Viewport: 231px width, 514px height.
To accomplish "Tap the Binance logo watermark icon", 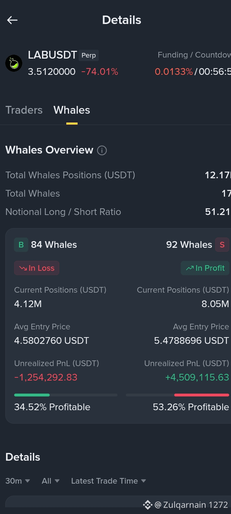I will click(x=147, y=505).
